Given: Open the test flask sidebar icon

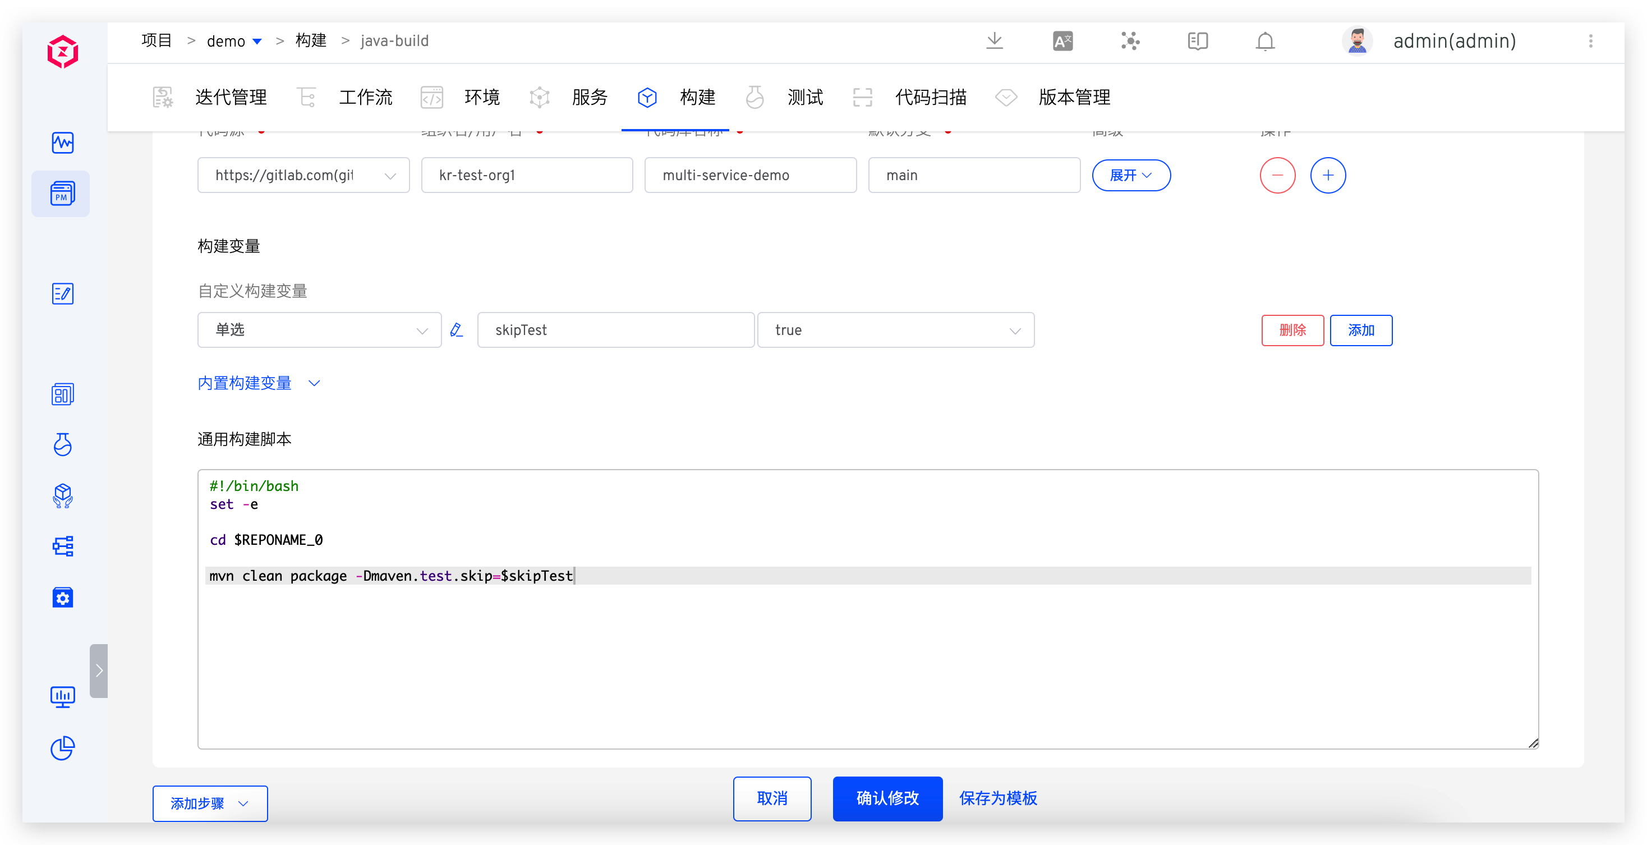Looking at the screenshot, I should pos(63,444).
